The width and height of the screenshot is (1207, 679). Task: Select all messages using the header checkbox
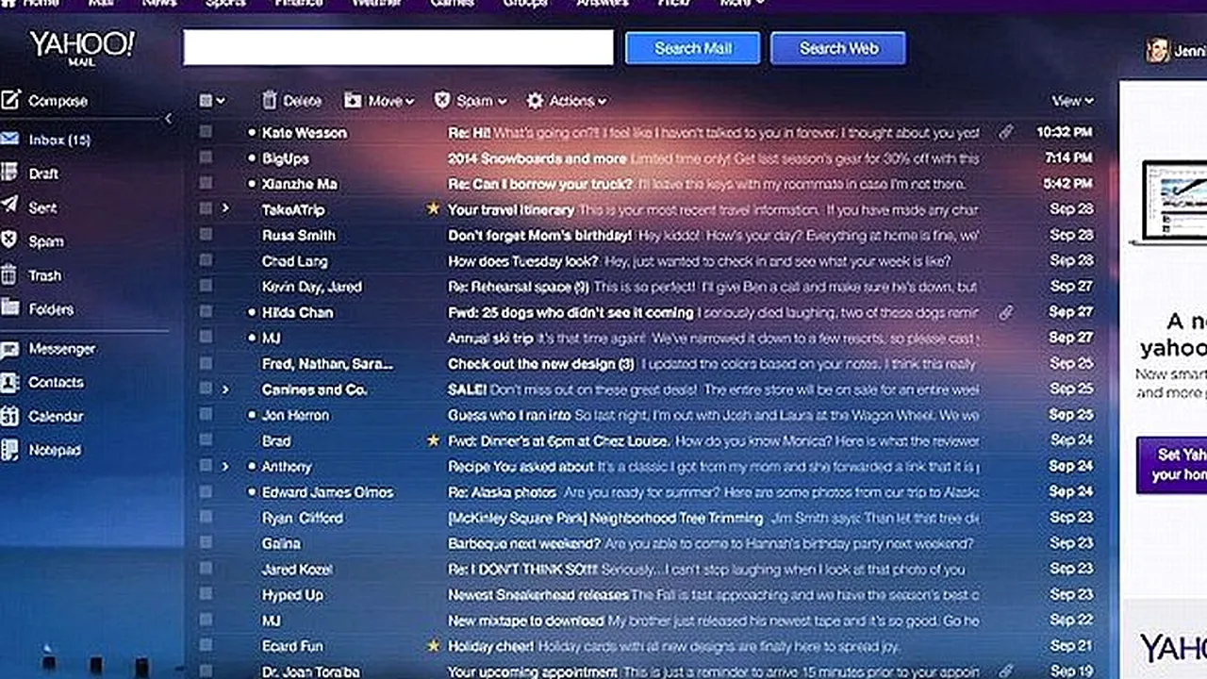point(206,100)
